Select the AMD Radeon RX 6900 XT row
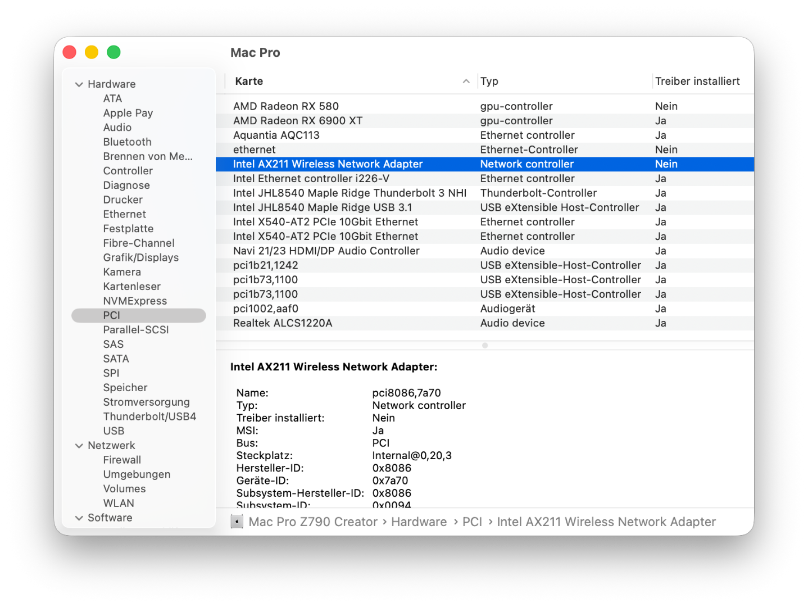 [485, 121]
